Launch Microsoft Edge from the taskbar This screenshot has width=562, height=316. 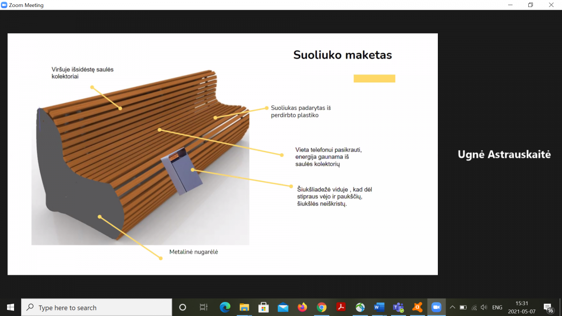[225, 308]
